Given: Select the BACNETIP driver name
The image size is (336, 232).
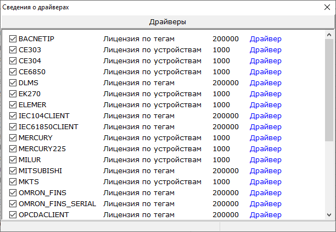Looking at the screenshot, I should click(x=36, y=39).
